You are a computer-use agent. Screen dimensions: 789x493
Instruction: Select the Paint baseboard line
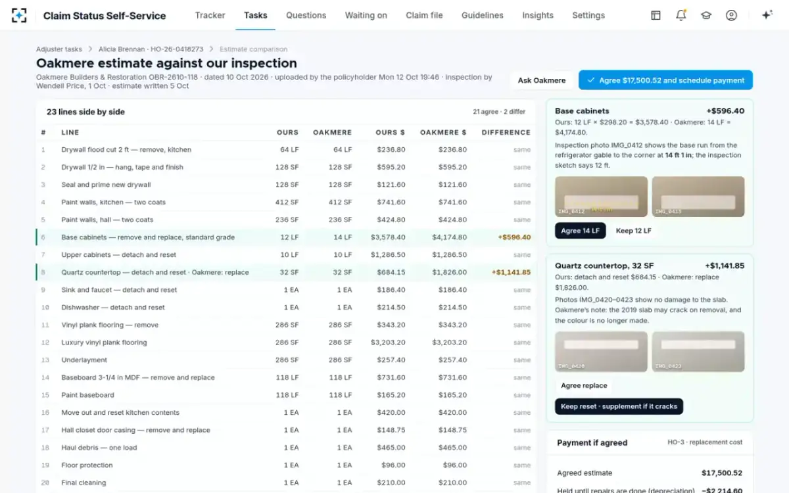coord(87,395)
